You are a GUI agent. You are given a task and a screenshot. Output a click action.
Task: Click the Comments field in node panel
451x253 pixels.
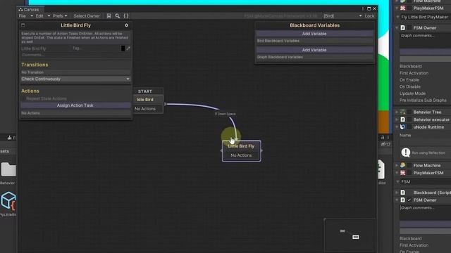click(x=75, y=55)
